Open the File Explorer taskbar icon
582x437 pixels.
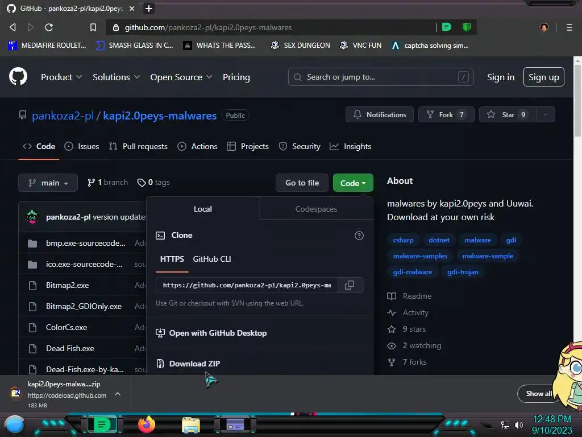click(191, 424)
